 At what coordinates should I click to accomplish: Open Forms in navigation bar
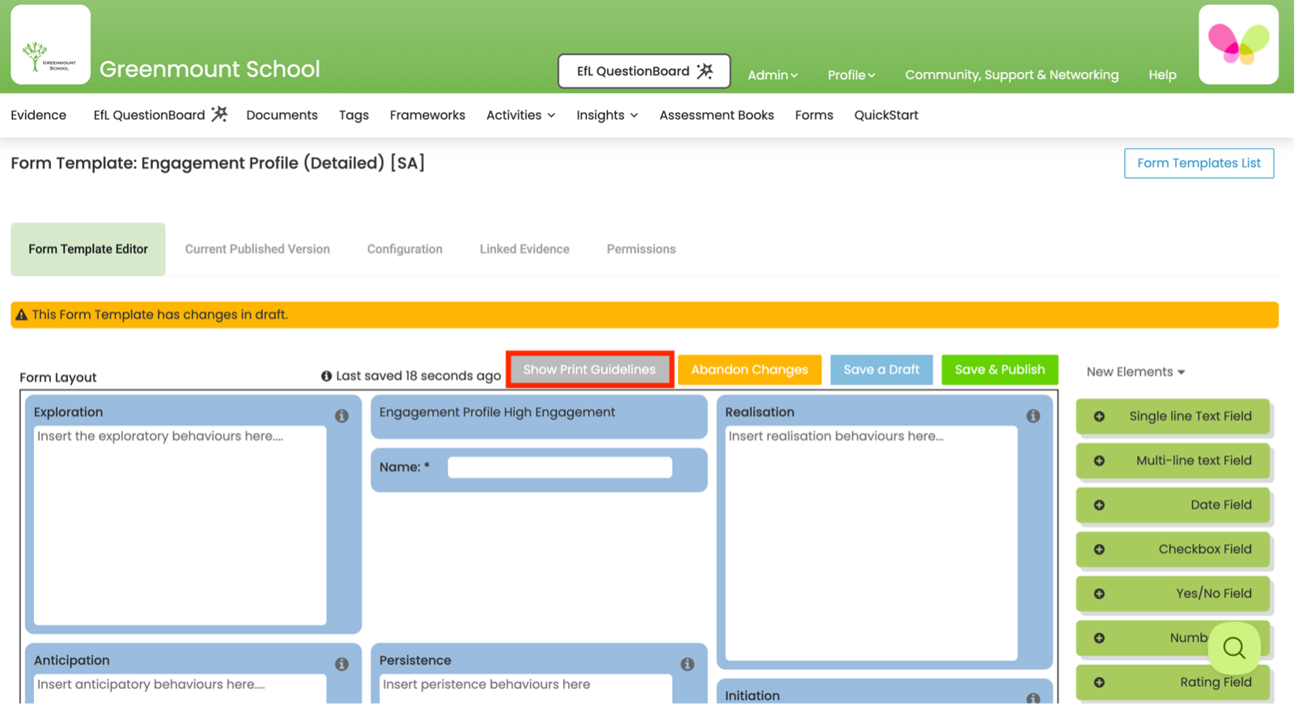[x=816, y=116]
